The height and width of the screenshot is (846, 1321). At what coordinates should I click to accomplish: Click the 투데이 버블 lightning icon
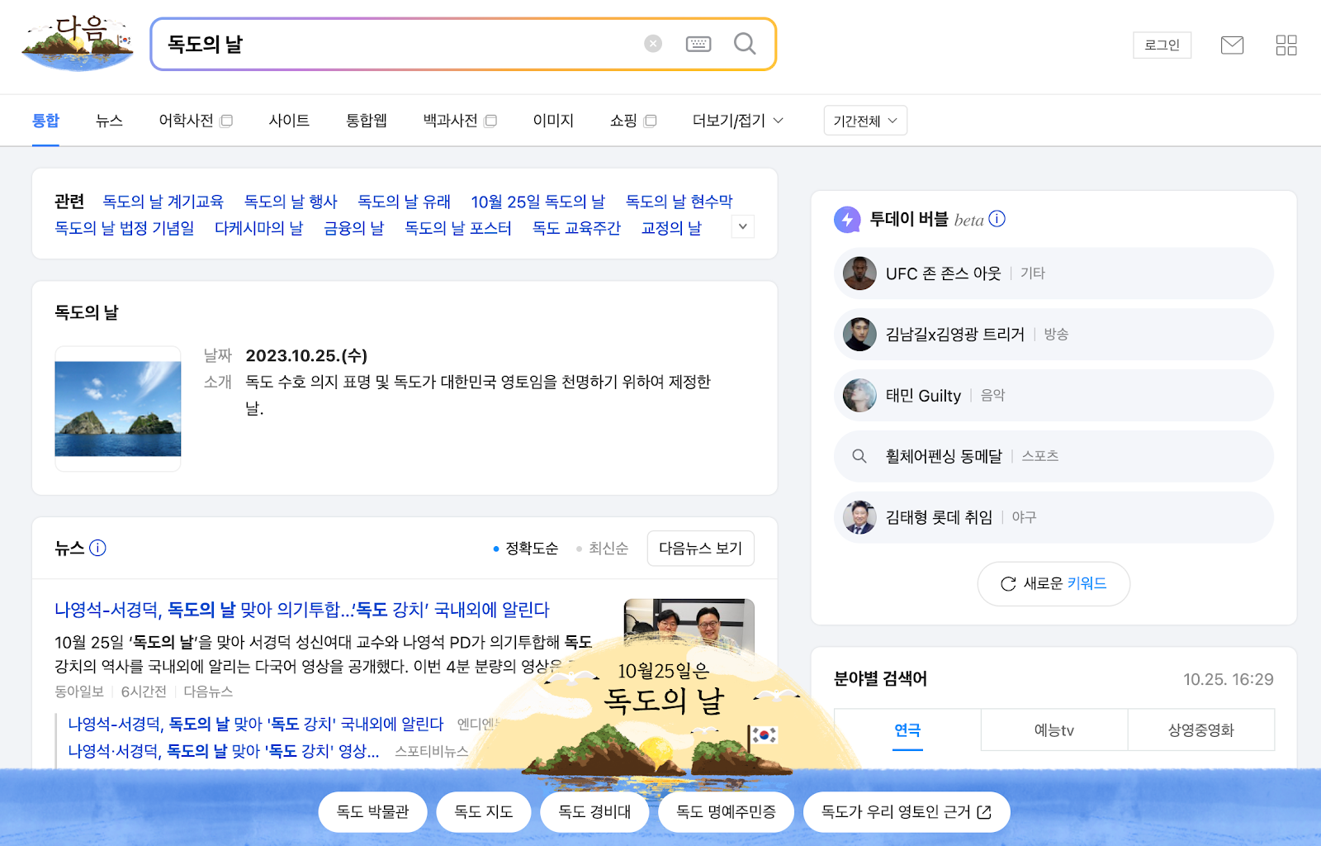(847, 219)
